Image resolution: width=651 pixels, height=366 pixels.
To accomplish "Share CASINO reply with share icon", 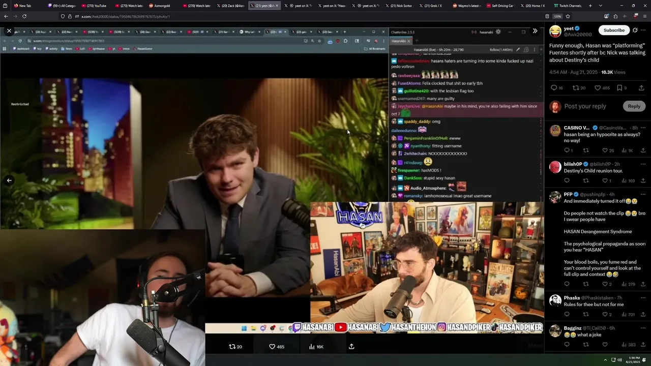I will point(643,150).
